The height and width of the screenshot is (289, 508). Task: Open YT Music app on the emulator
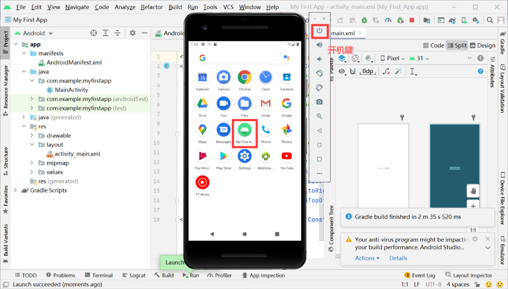pyautogui.click(x=202, y=186)
